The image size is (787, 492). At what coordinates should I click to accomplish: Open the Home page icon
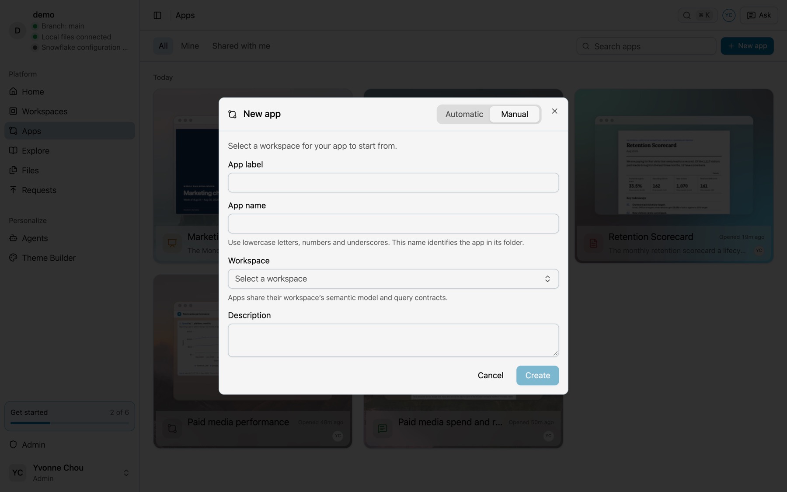14,91
